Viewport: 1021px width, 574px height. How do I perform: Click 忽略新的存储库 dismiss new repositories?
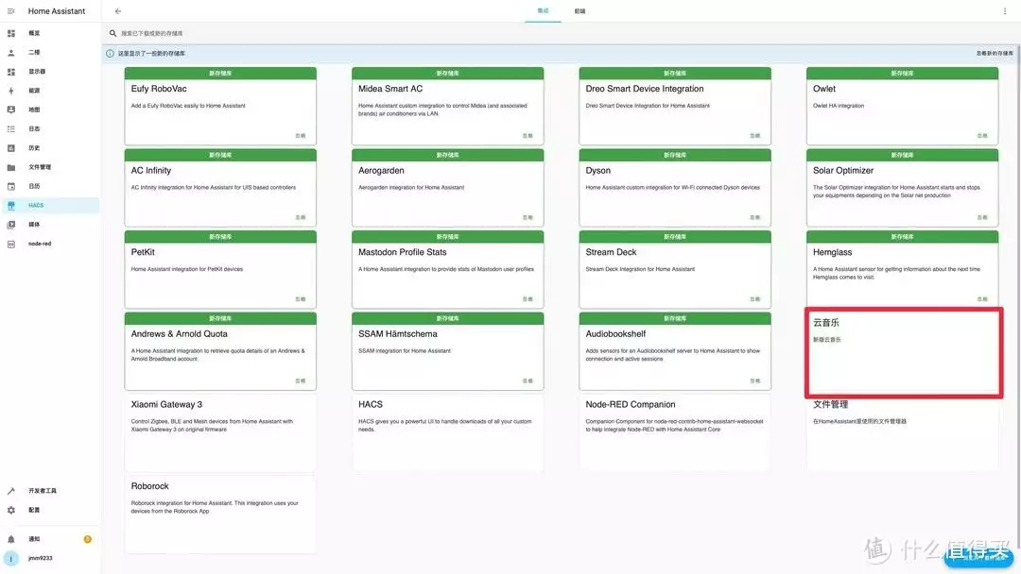(x=995, y=53)
